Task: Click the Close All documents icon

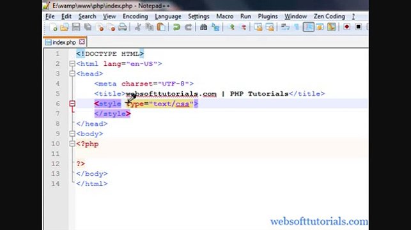Action: pos(111,27)
